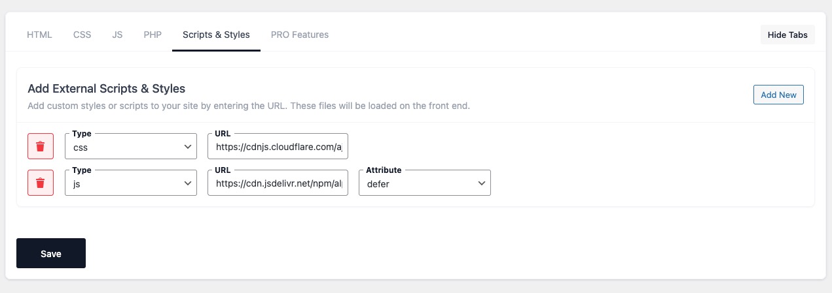Click the Hide Tabs button

[787, 35]
